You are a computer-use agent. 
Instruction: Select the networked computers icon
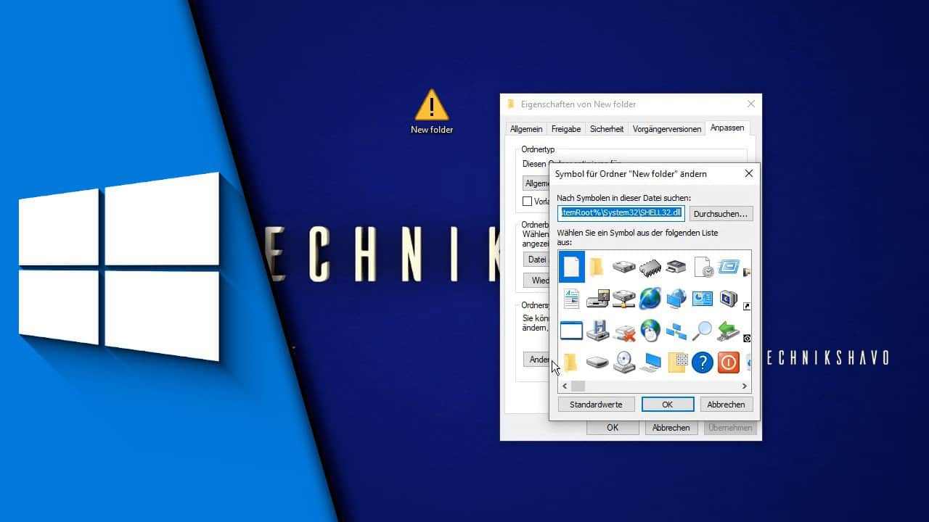coord(676,331)
